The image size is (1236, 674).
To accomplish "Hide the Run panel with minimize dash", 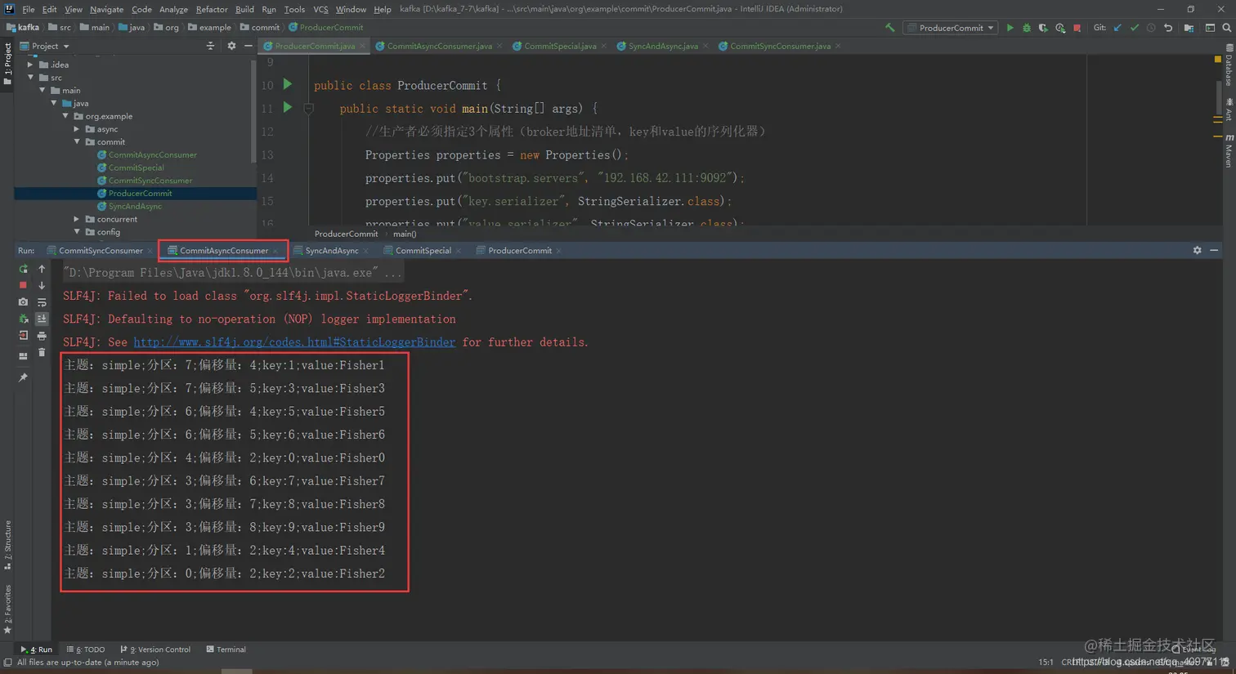I will point(1214,251).
